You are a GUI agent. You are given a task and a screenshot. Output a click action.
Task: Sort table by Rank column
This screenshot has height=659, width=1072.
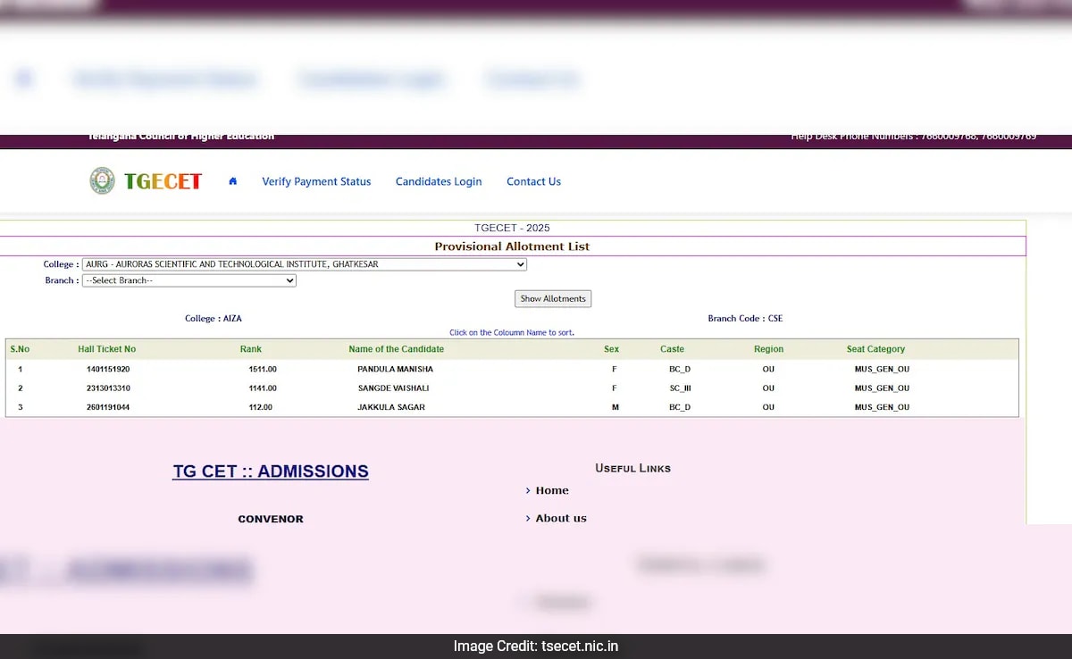[251, 349]
